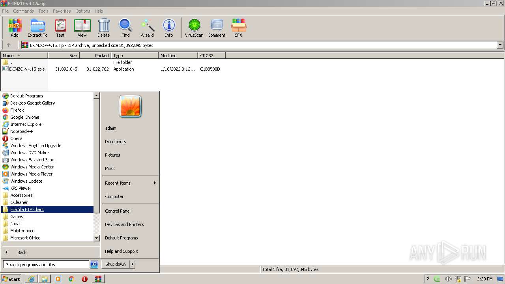This screenshot has width=505, height=284.
Task: Launch Notepad++ from Start menu
Action: [x=47, y=131]
